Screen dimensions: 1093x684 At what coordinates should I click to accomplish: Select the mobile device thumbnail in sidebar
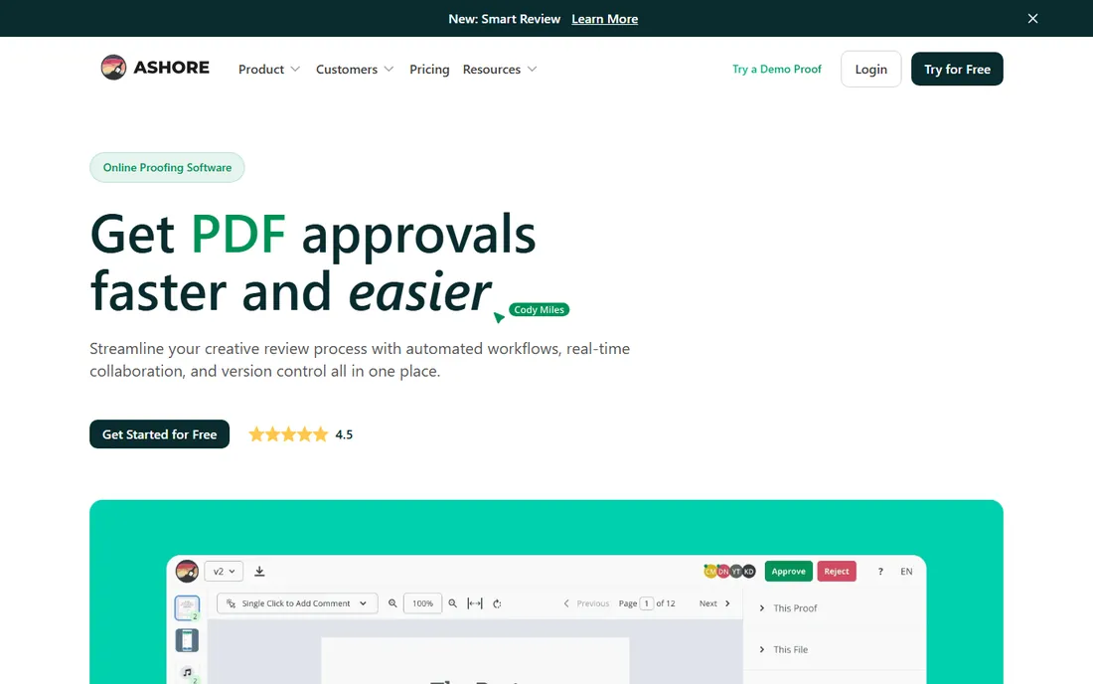point(187,640)
